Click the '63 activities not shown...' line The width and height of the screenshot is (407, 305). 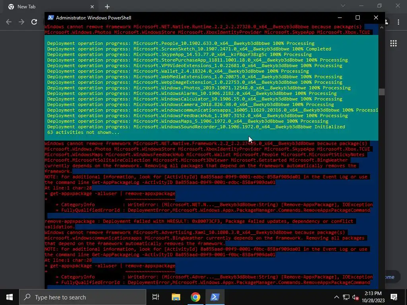[83, 132]
